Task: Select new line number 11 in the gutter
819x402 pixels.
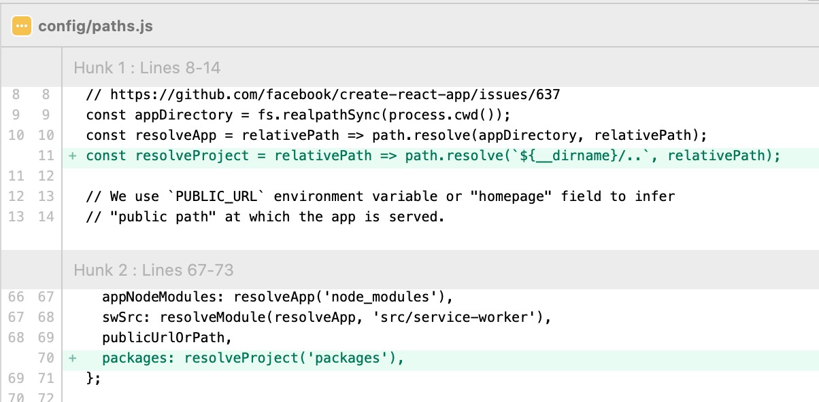Action: pyautogui.click(x=46, y=156)
